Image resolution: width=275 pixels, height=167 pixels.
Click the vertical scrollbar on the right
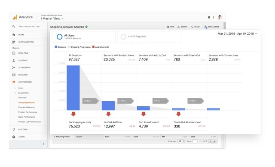click(x=224, y=26)
